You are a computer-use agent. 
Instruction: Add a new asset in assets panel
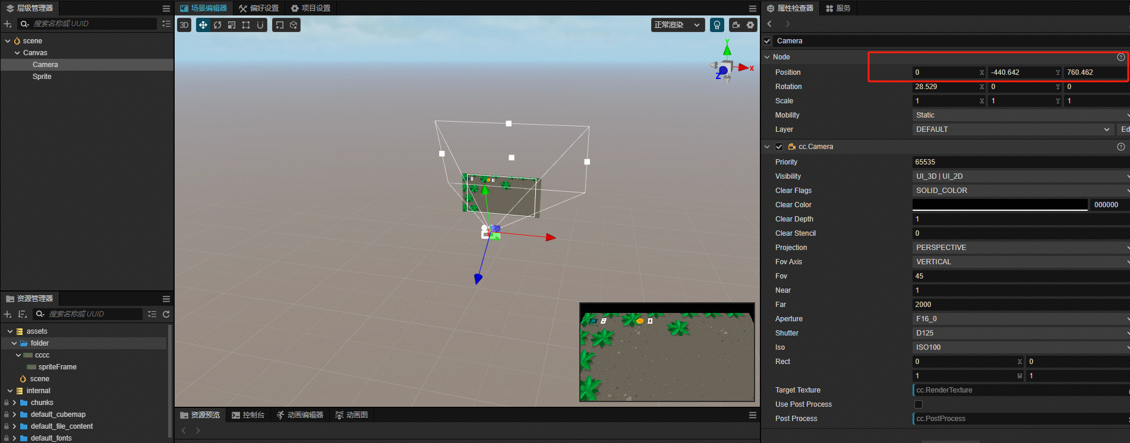tap(8, 314)
